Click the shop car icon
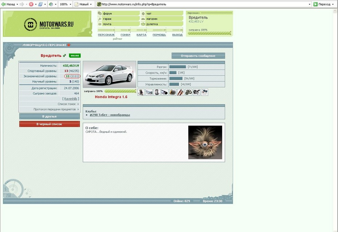This screenshot has width=338, height=232. (143, 19)
